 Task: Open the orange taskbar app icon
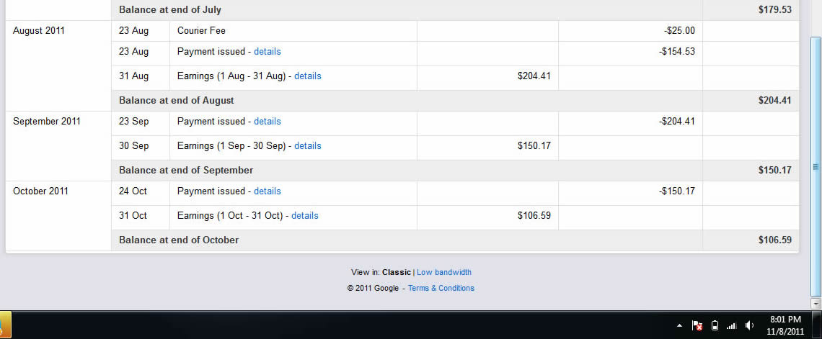click(5, 325)
